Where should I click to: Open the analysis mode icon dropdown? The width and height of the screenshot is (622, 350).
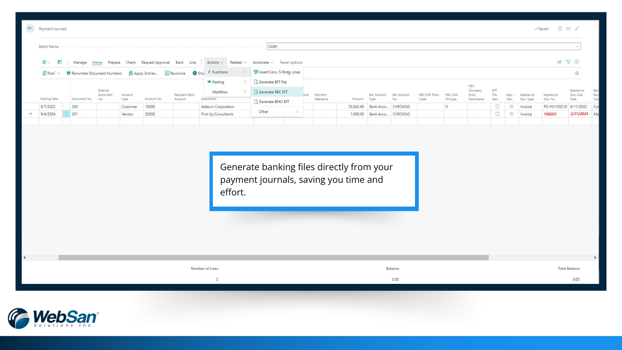point(47,62)
